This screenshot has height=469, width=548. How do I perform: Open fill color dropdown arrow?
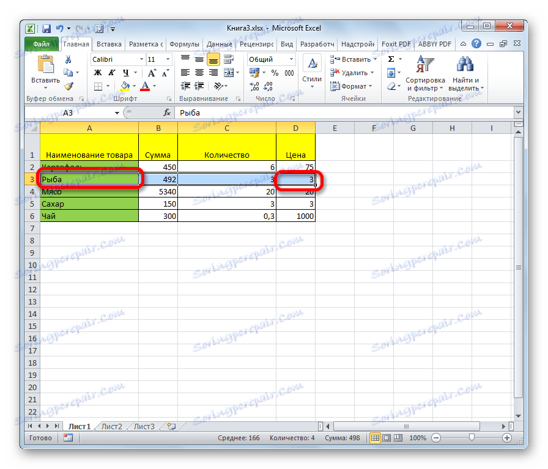[x=134, y=86]
